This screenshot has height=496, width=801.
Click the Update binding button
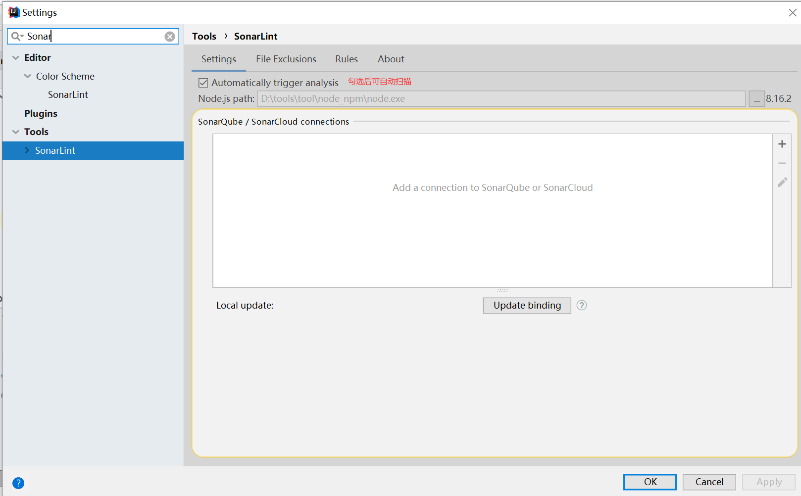click(x=527, y=306)
